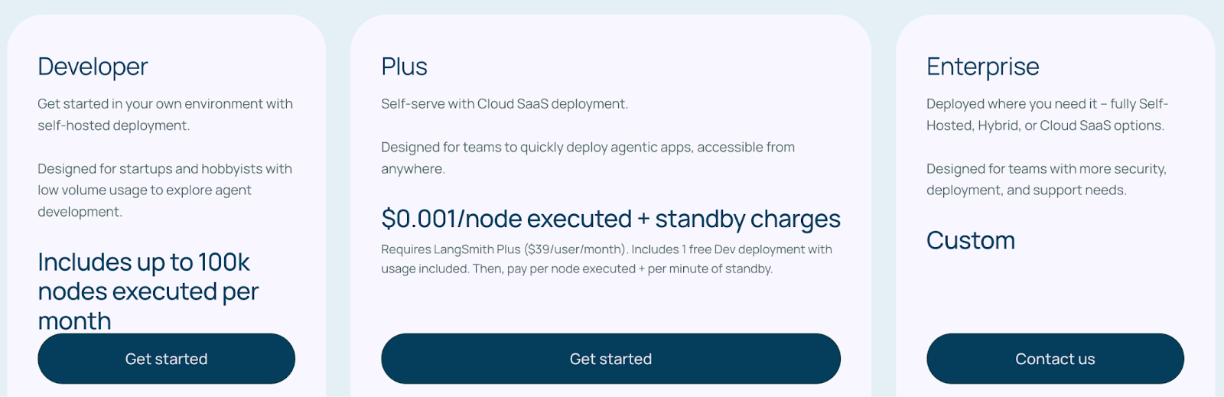Click the Plus plan heading
Screen dimensions: 1224x397
tap(404, 67)
